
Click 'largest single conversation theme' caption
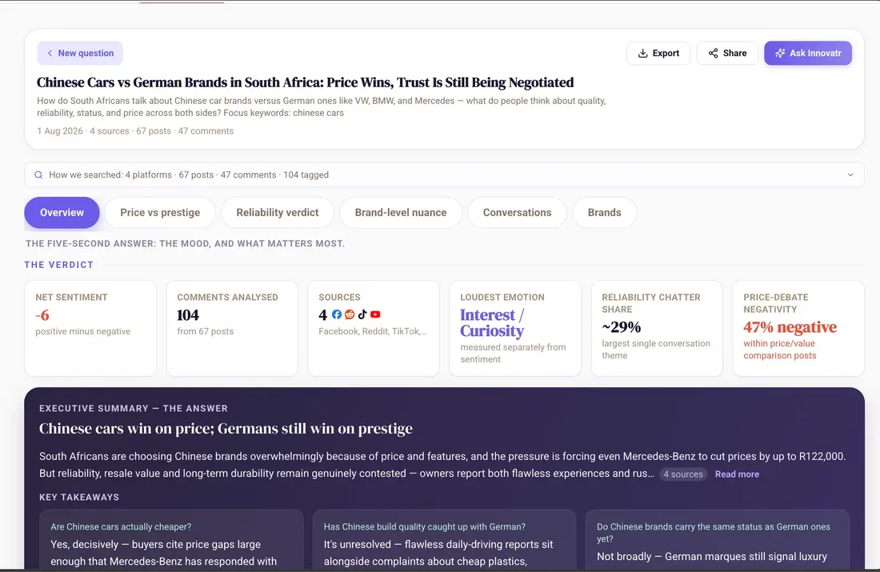click(x=656, y=349)
